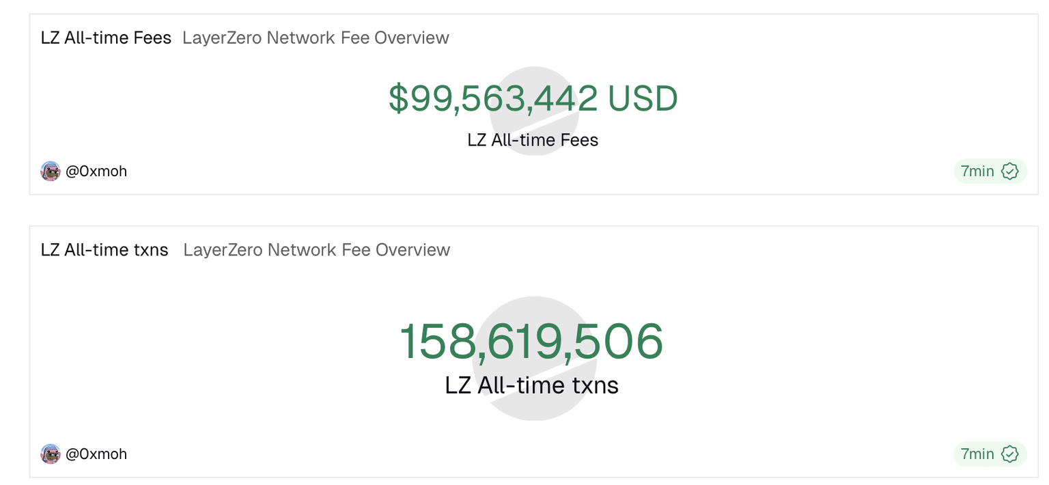Click the 7min refresh label in the txns card
Image resolution: width=1049 pixels, height=485 pixels.
(977, 454)
